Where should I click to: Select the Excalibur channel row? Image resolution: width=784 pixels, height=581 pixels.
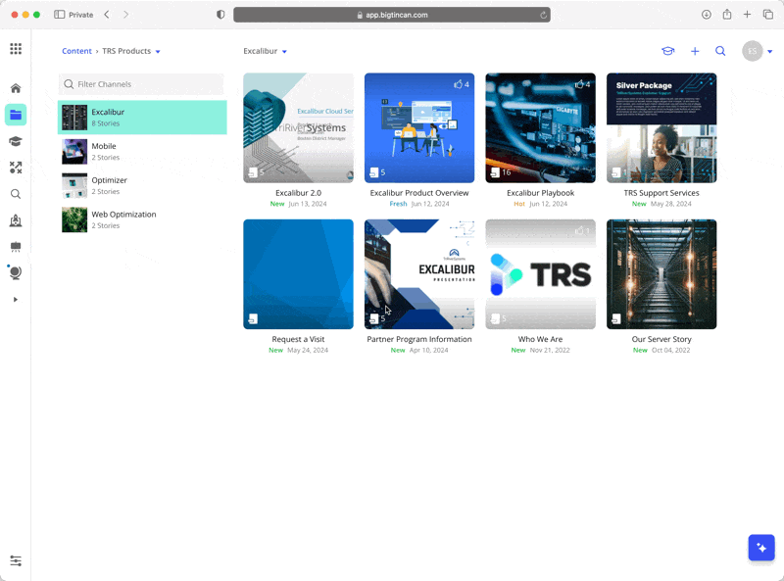click(142, 117)
